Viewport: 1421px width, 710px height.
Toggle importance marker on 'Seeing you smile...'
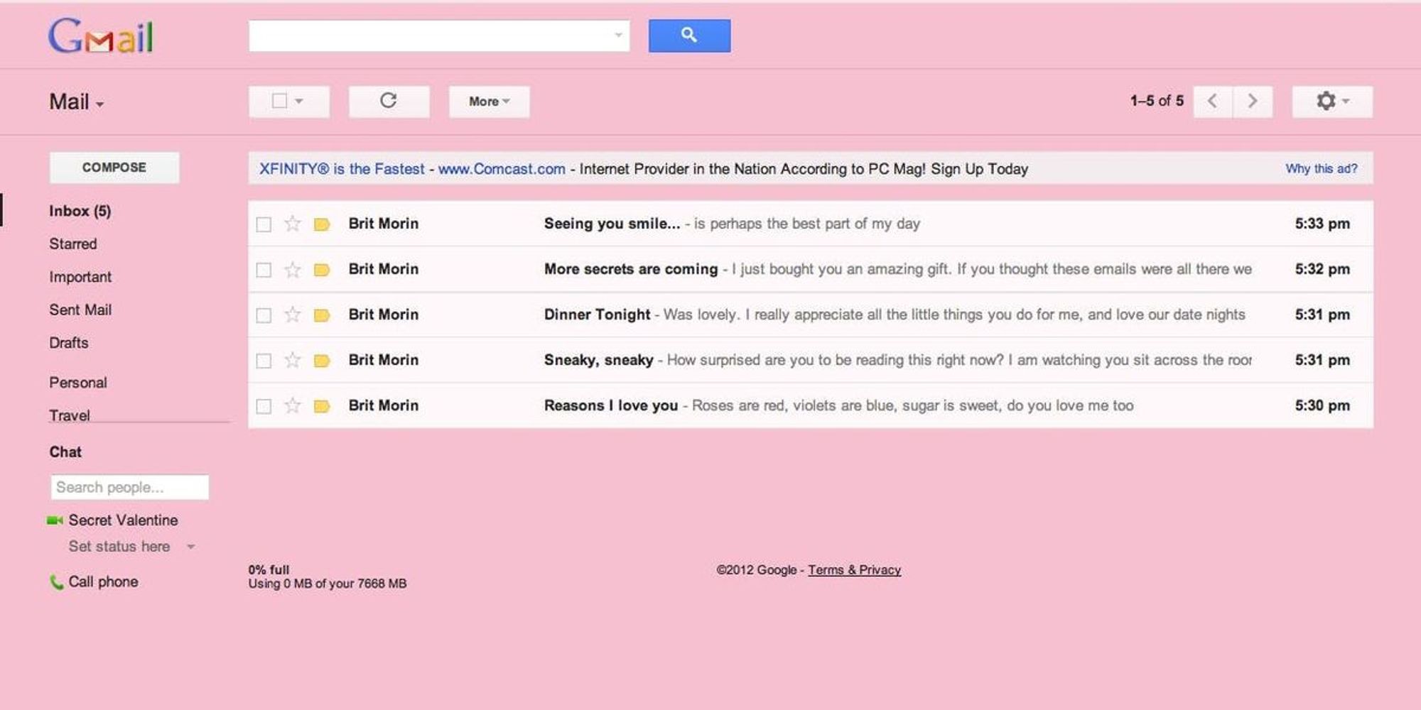coord(322,224)
